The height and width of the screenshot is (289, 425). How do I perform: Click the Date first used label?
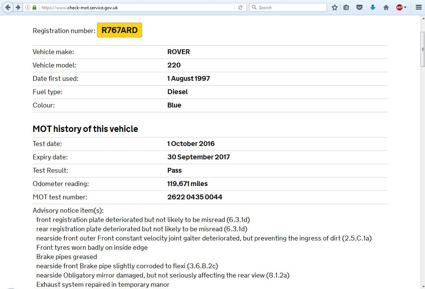pyautogui.click(x=56, y=79)
